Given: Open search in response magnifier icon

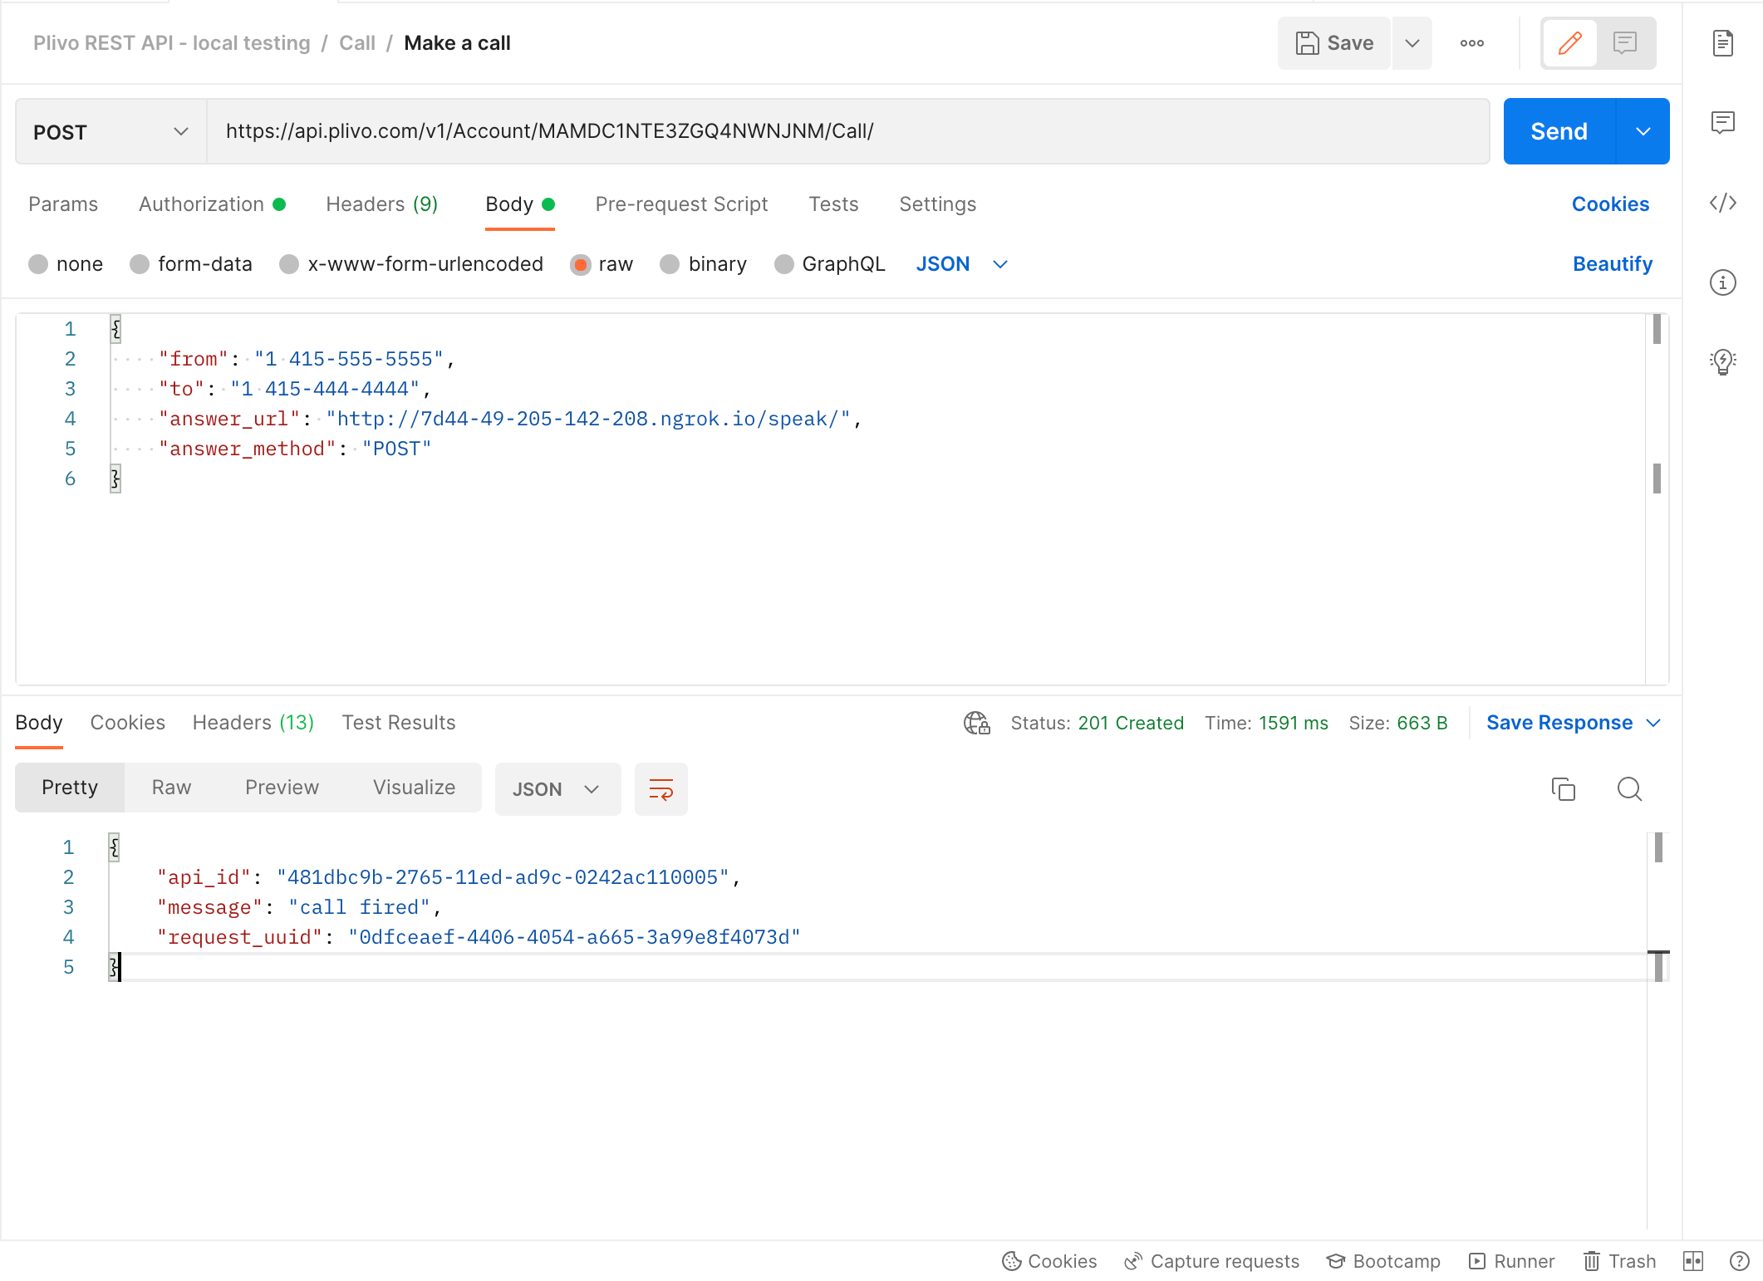Looking at the screenshot, I should [1628, 788].
